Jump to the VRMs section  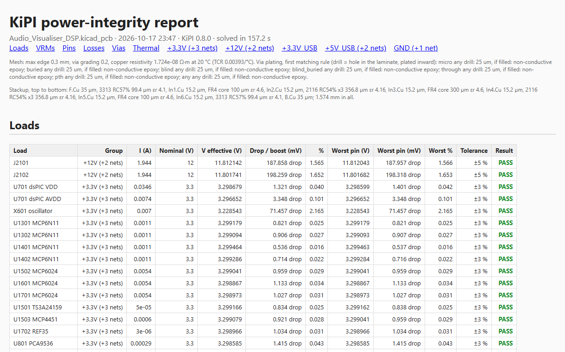tap(45, 48)
